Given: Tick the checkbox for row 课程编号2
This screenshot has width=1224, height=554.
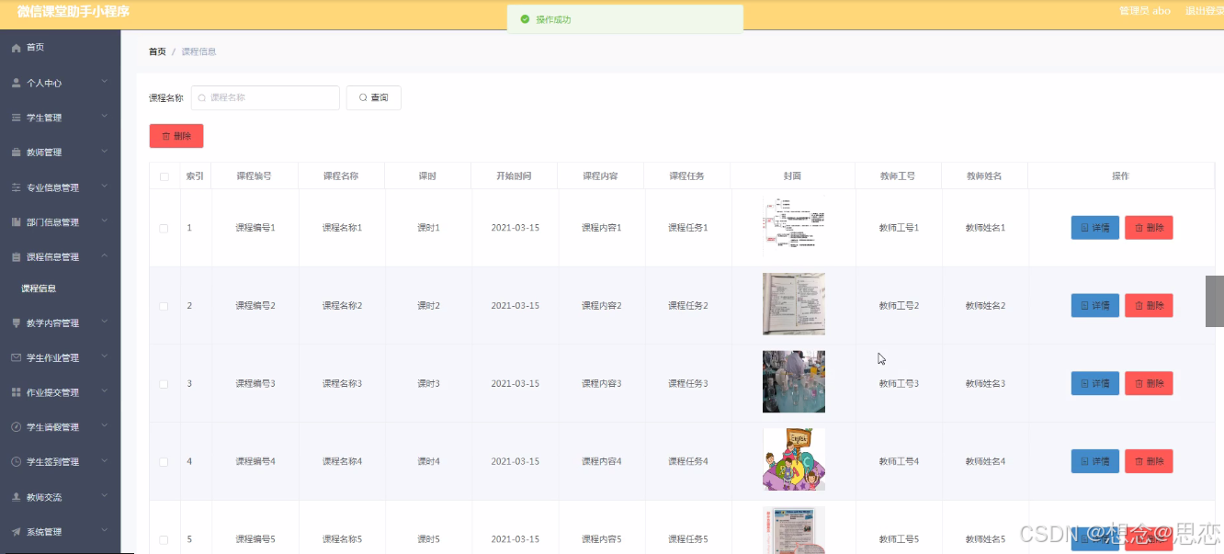Looking at the screenshot, I should point(164,306).
